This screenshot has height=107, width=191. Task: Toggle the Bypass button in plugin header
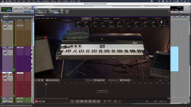coord(67,11)
